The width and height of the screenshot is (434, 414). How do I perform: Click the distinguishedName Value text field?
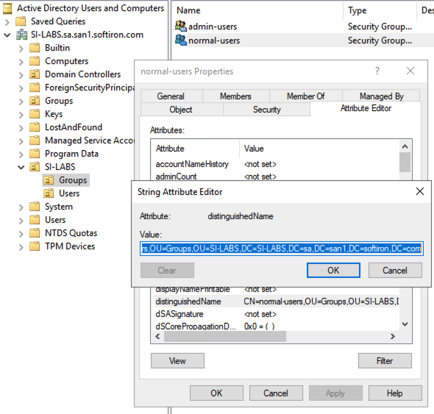point(282,249)
